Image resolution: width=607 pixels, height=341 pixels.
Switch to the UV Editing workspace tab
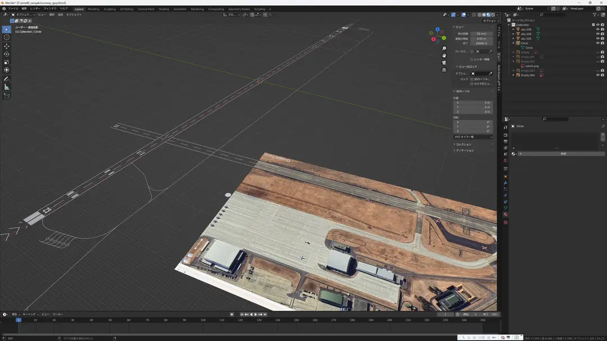pyautogui.click(x=126, y=9)
